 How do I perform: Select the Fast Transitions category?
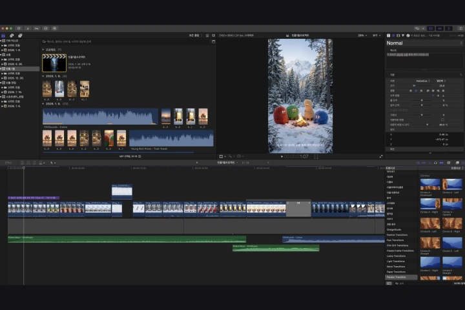pos(395,240)
